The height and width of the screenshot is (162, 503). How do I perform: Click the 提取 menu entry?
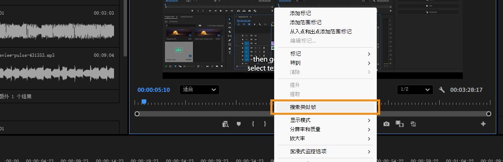click(x=326, y=94)
